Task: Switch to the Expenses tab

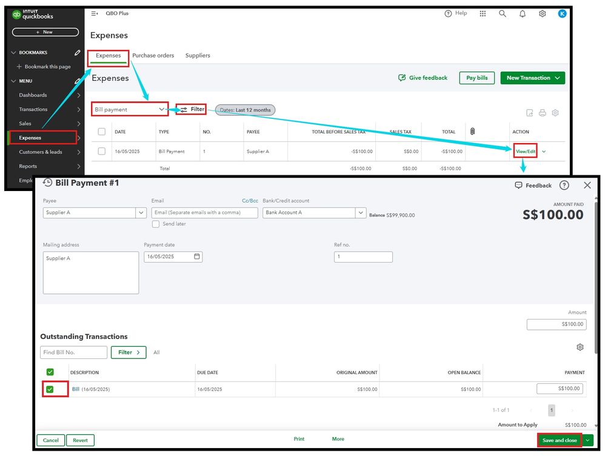Action: 109,56
